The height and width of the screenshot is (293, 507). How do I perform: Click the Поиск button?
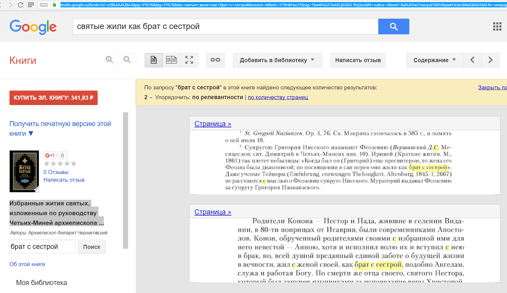click(x=92, y=247)
